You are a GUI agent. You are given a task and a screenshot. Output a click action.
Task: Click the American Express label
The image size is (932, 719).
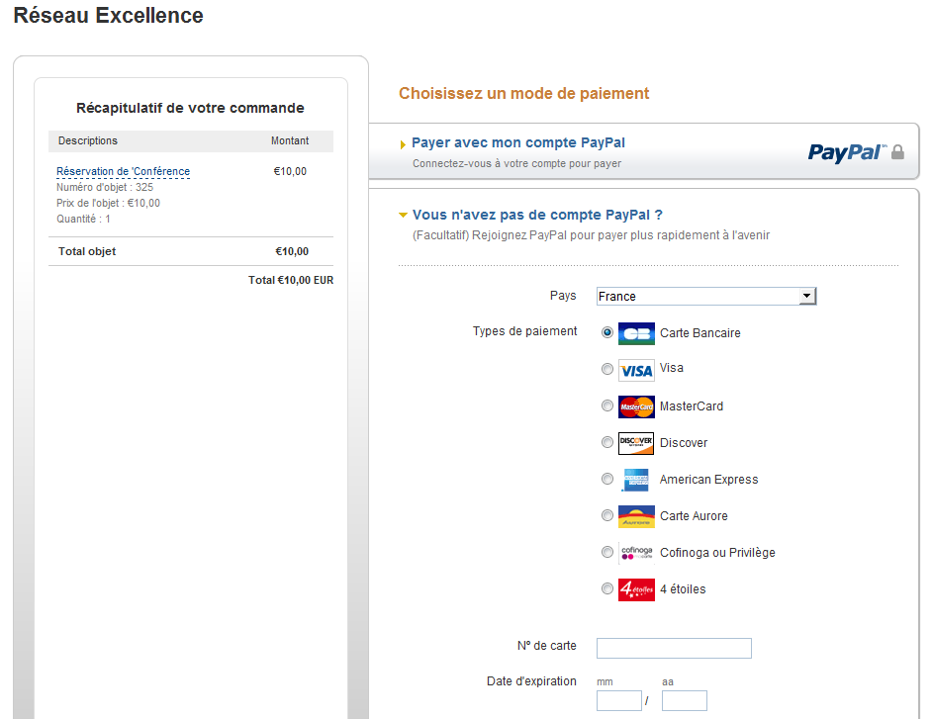(709, 480)
